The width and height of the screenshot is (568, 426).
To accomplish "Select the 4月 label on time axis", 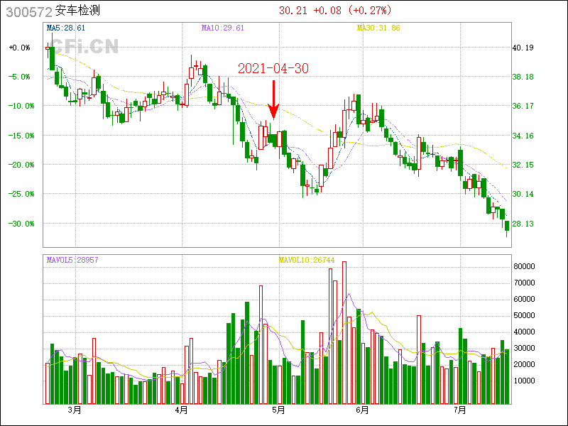I will [182, 410].
